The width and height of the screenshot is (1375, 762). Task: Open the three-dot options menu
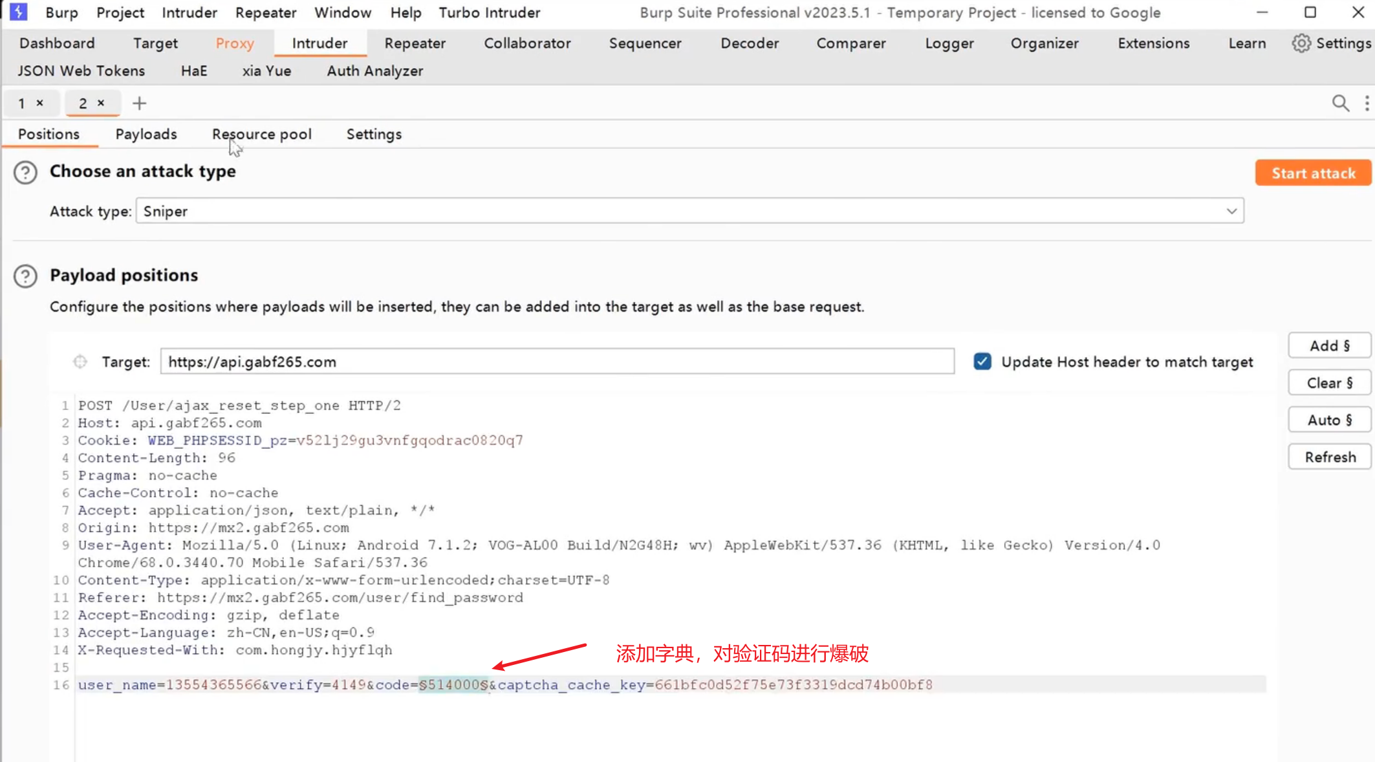1366,103
